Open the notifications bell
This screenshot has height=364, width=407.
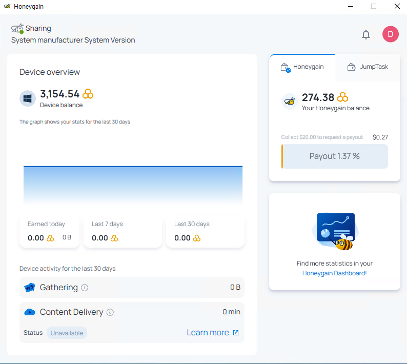(x=366, y=34)
